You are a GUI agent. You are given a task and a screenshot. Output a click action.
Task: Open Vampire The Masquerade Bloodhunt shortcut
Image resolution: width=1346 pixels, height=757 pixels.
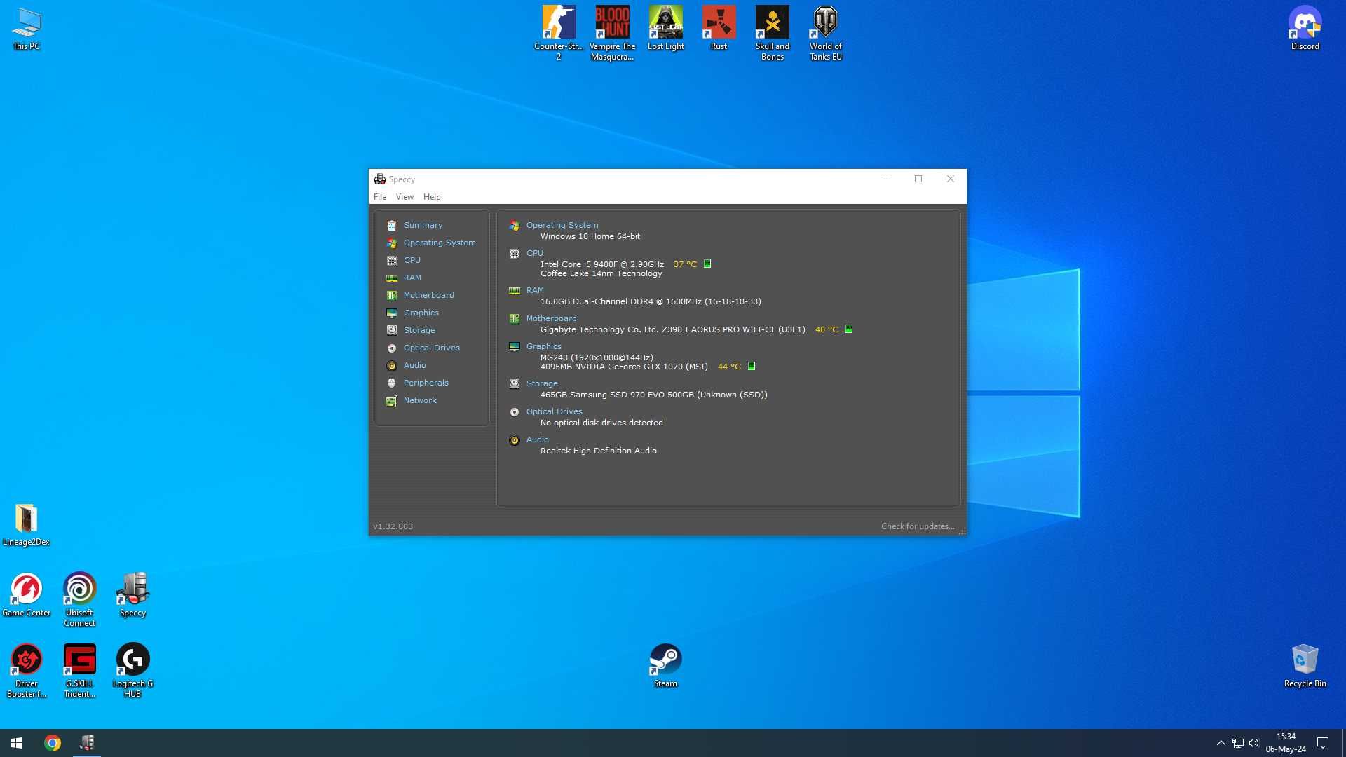pyautogui.click(x=612, y=33)
